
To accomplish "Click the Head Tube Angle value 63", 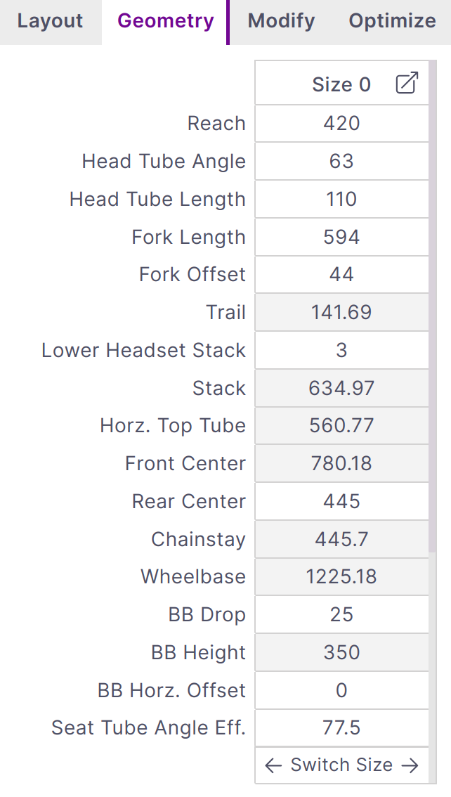I will [341, 162].
